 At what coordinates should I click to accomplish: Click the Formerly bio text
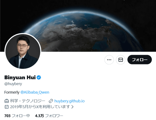pos(12,92)
